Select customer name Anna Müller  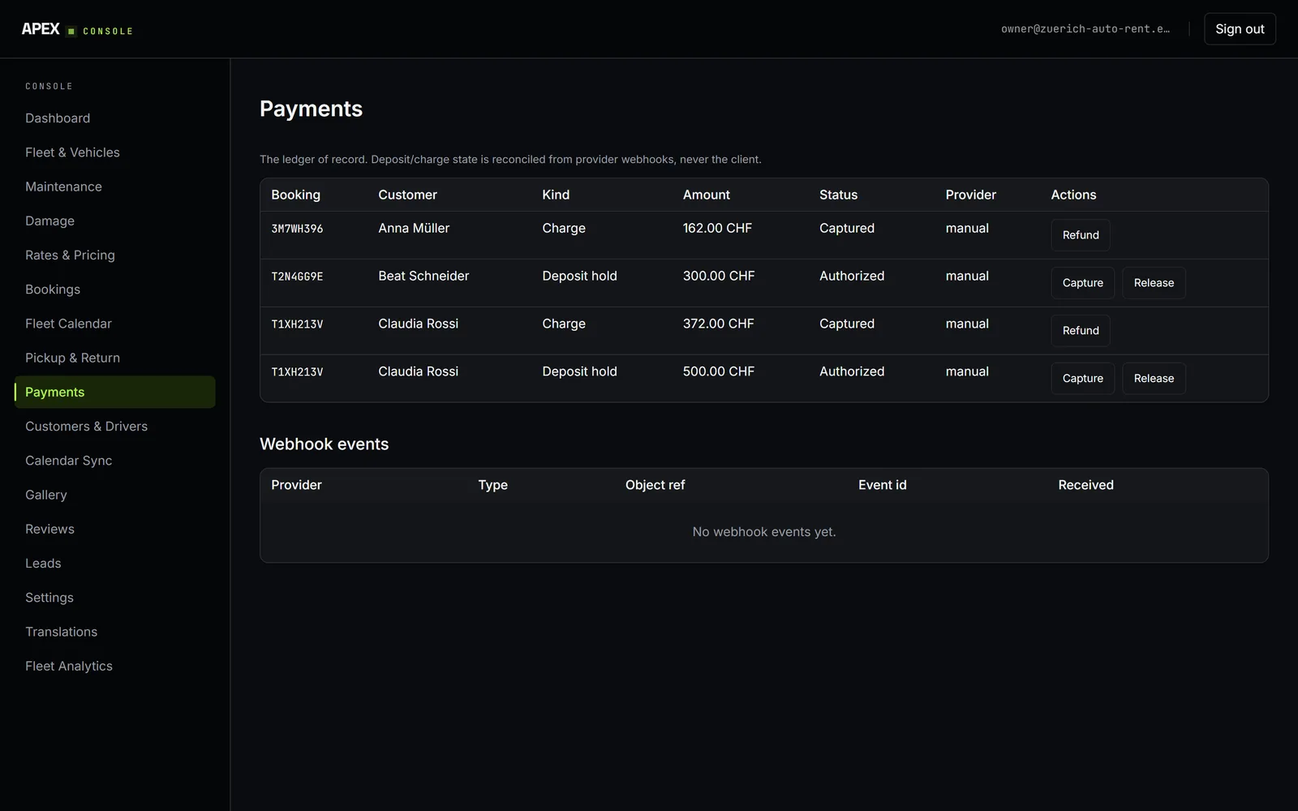pyautogui.click(x=414, y=229)
